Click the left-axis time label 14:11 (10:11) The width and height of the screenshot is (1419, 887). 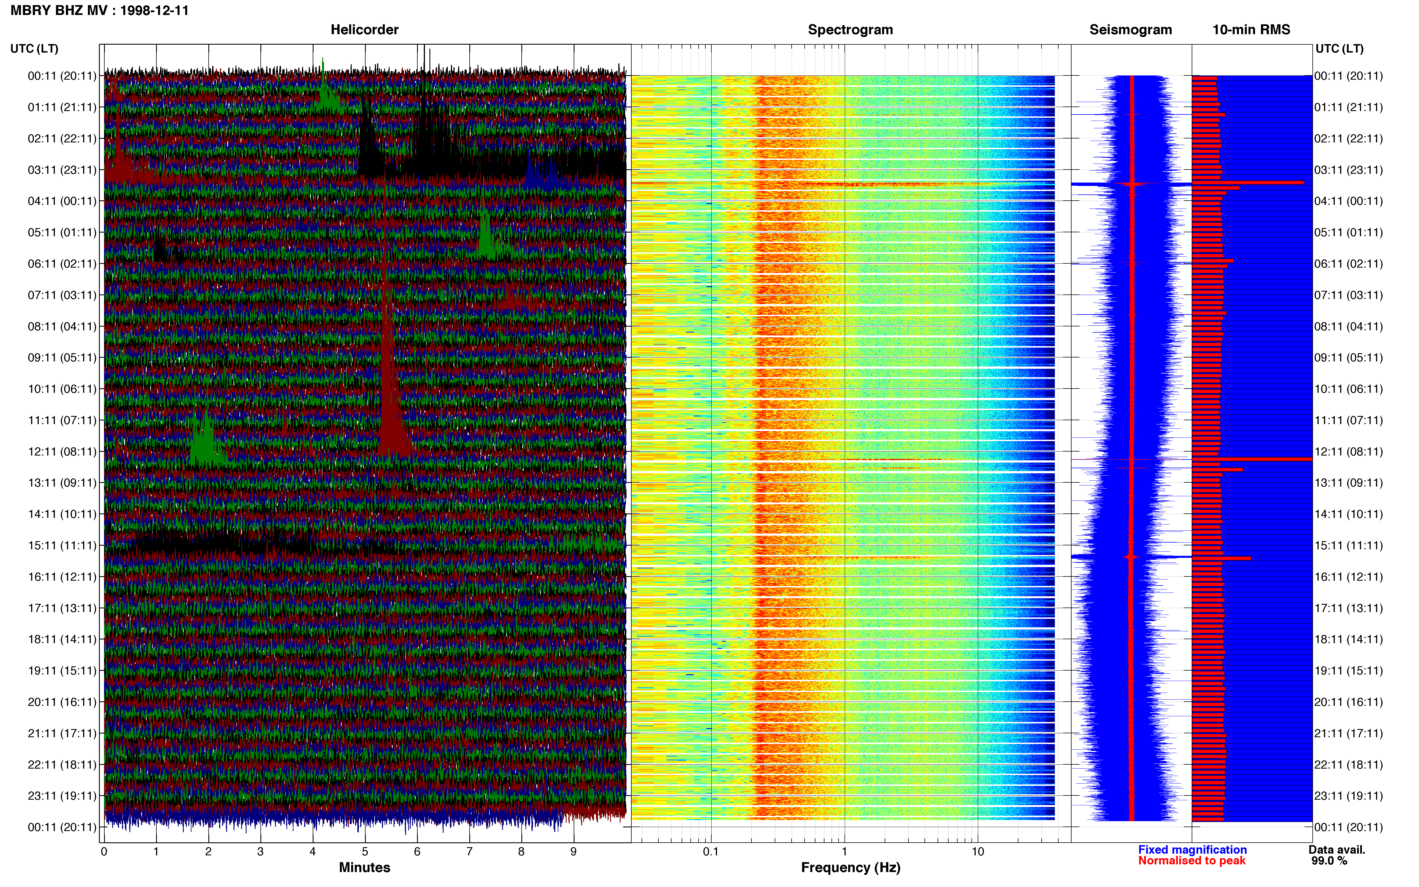click(x=62, y=515)
